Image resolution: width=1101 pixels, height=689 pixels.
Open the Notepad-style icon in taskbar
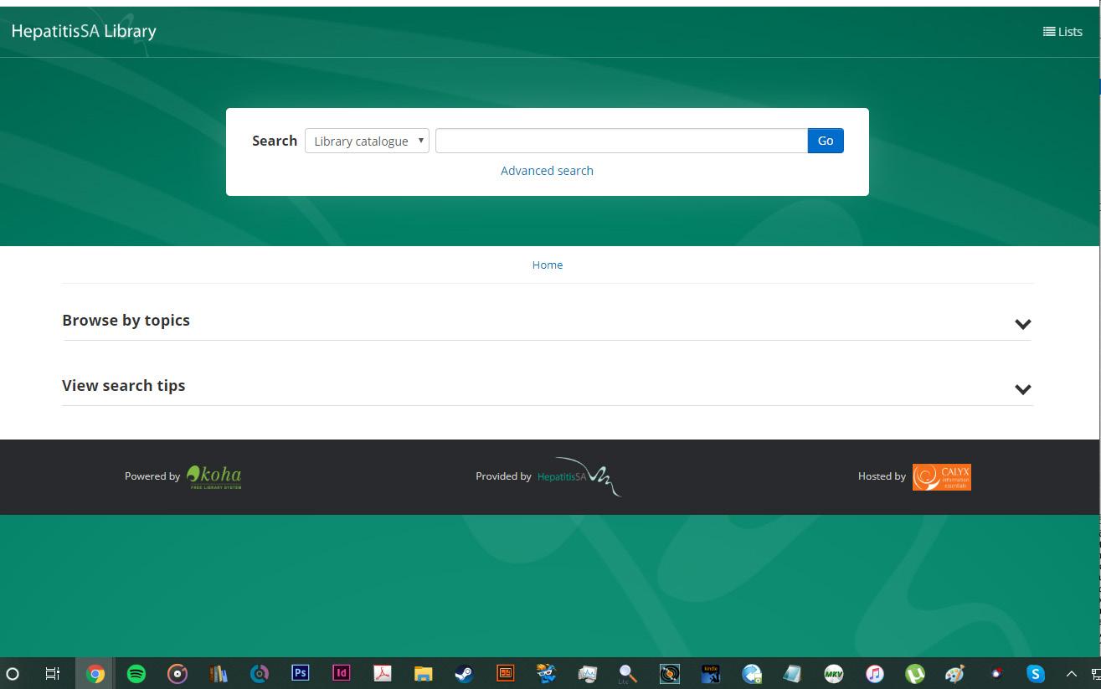(792, 673)
